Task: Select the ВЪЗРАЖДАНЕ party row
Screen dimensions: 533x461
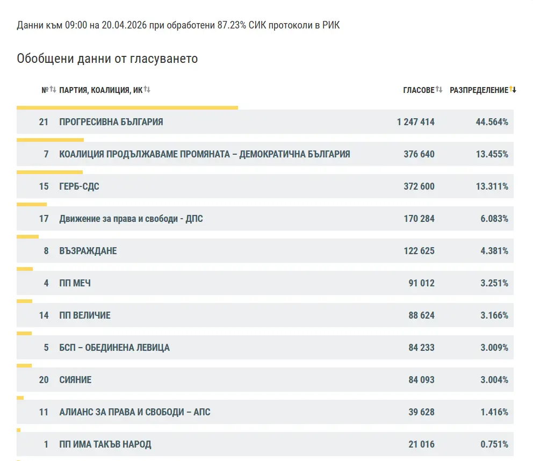Action: [88, 251]
